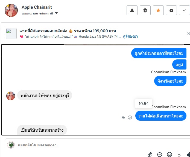Click the Baht payment request icon
This screenshot has height=157, width=190.
(x=179, y=155)
